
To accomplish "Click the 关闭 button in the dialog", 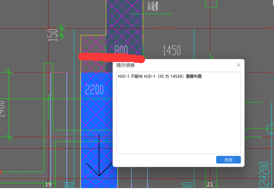I will (228, 160).
